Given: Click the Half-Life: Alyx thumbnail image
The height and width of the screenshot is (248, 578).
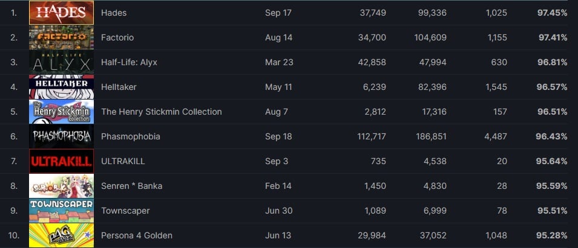Looking at the screenshot, I should [x=61, y=62].
